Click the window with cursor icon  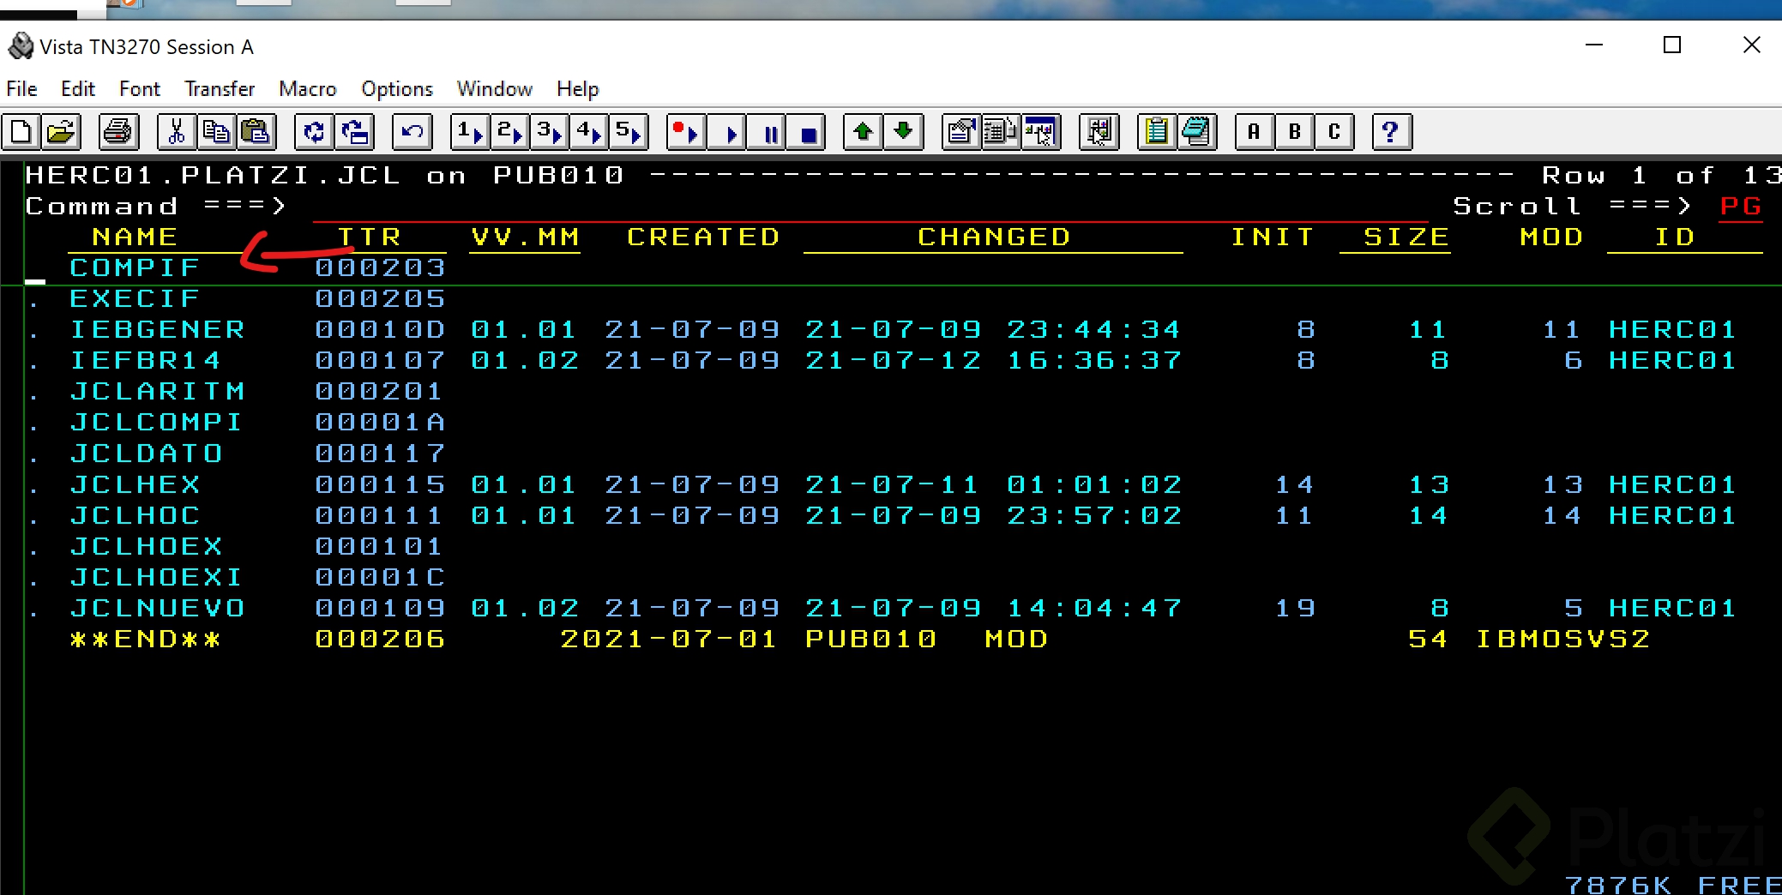(x=1041, y=132)
